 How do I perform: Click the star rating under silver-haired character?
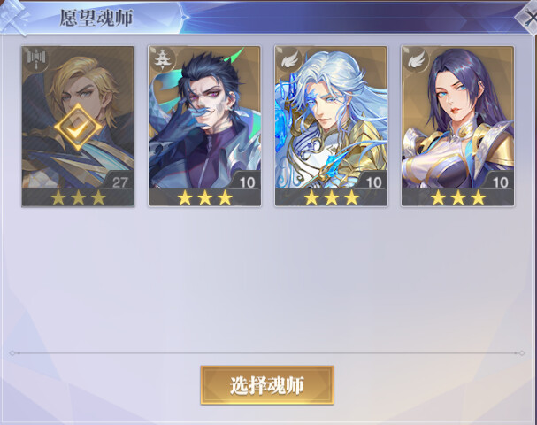[332, 197]
